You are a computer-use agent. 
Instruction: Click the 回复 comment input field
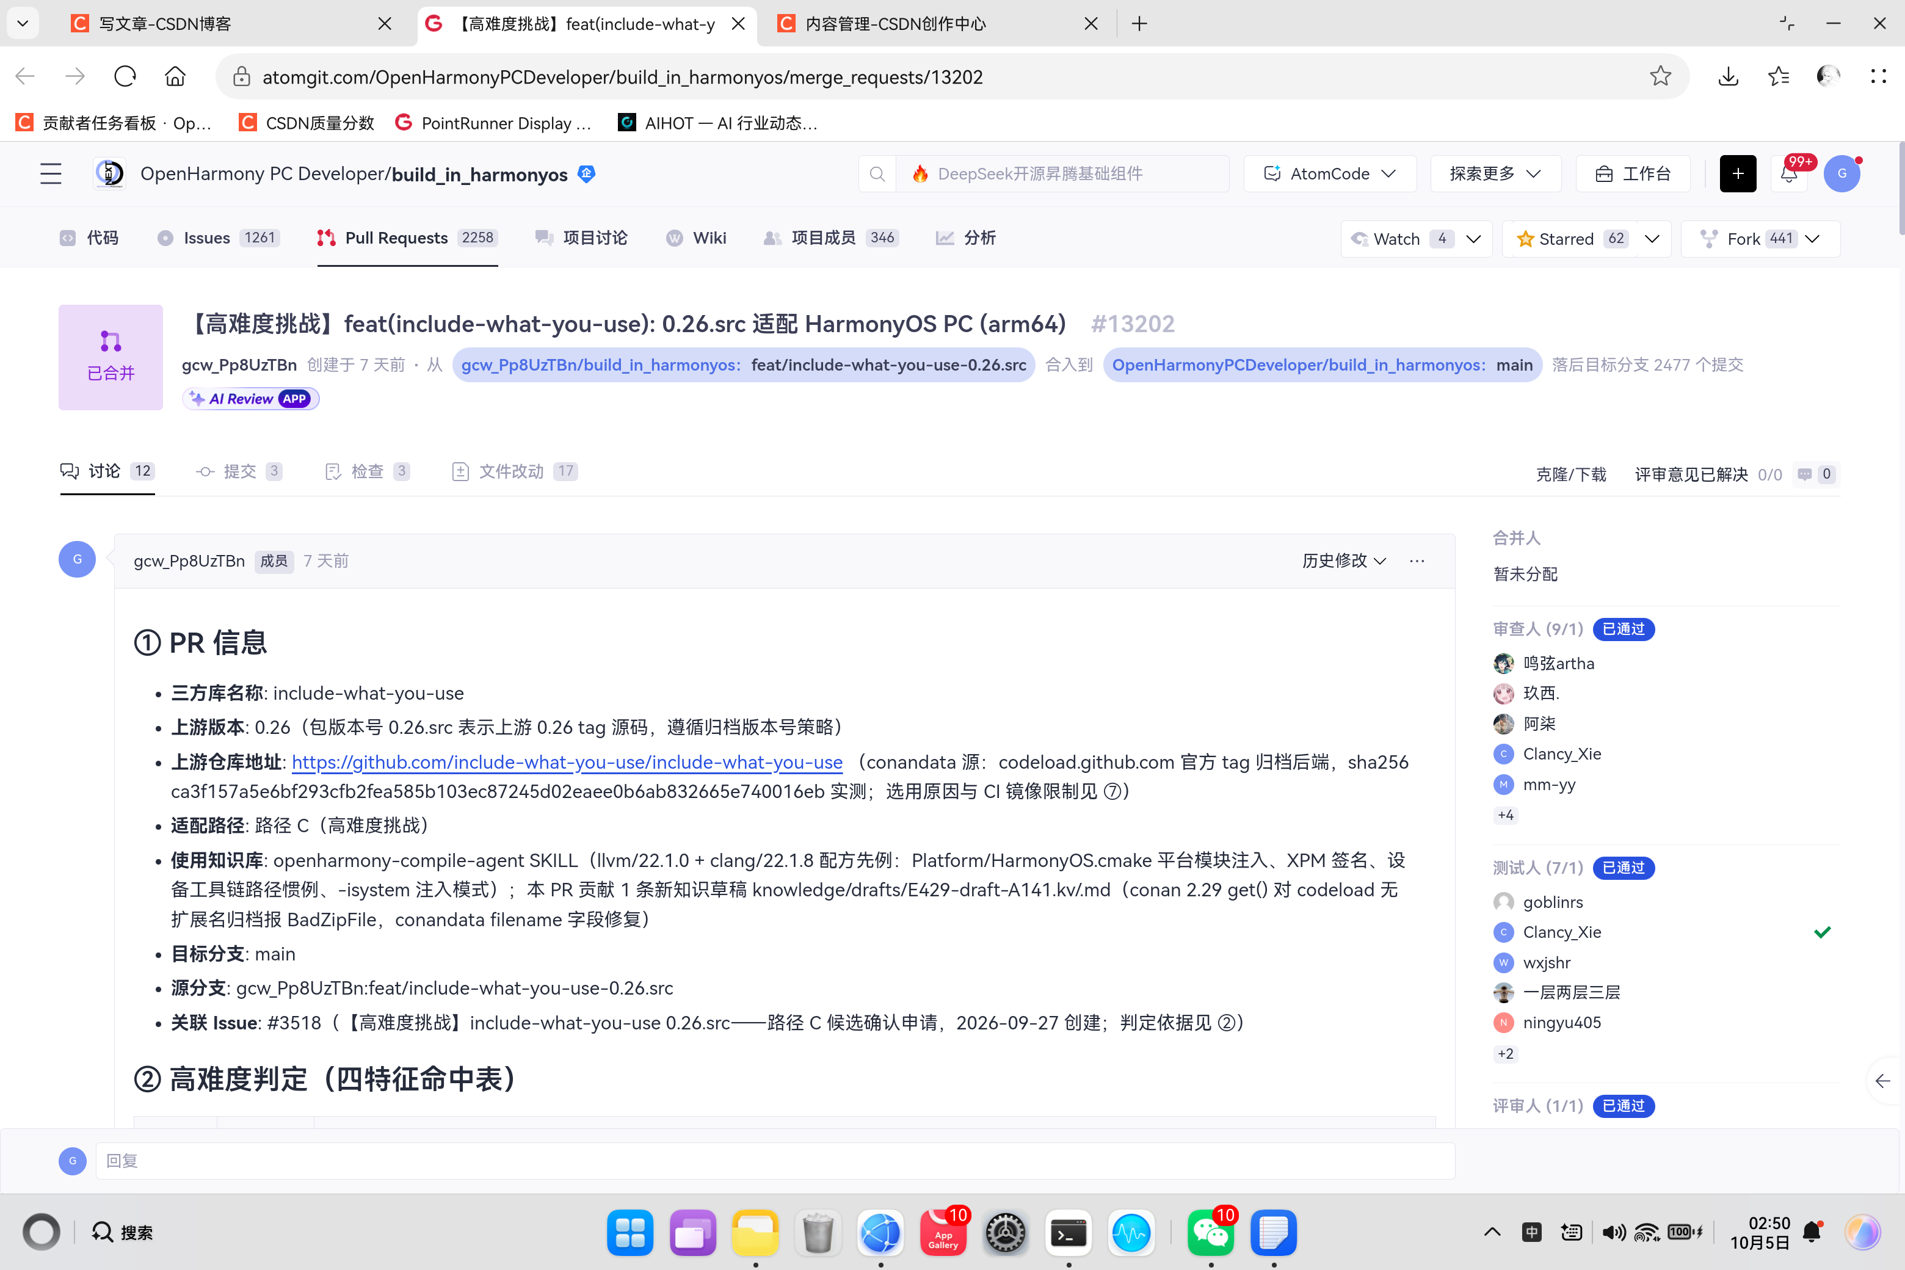775,1161
